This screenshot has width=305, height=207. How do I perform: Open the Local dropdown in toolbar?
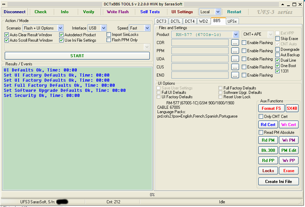click(x=218, y=12)
